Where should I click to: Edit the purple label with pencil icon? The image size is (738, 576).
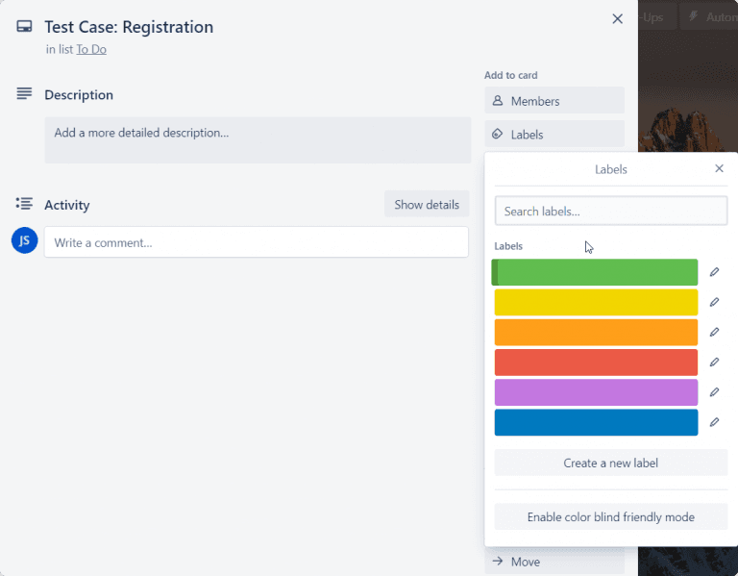click(714, 392)
